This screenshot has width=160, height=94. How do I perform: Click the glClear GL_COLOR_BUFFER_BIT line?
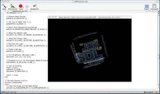tap(27, 88)
